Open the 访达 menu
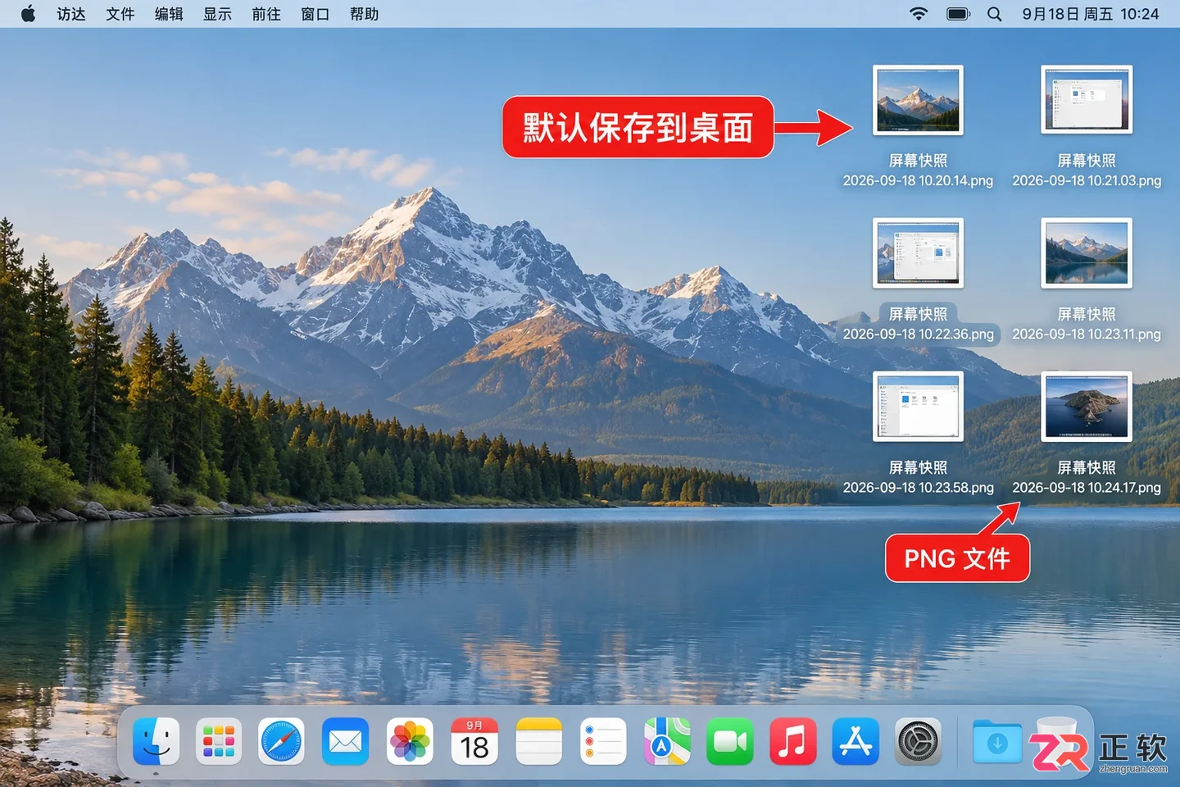Viewport: 1180px width, 787px height. pos(71,14)
